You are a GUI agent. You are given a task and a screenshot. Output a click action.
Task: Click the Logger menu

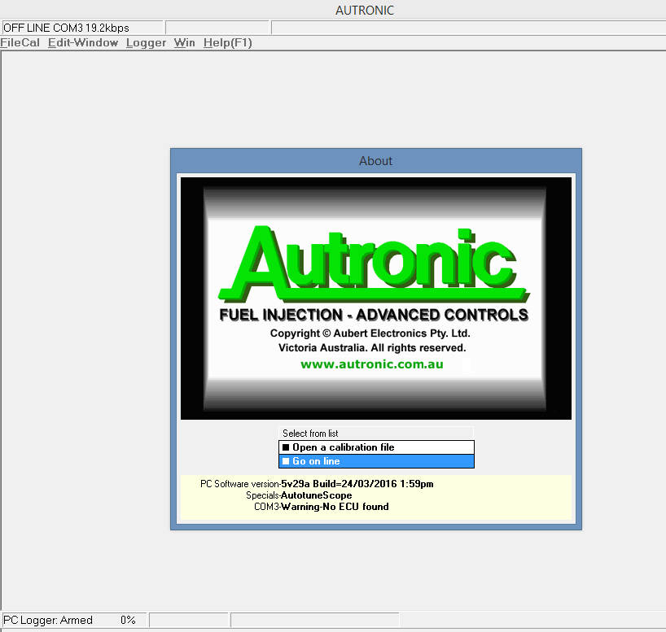click(x=146, y=42)
